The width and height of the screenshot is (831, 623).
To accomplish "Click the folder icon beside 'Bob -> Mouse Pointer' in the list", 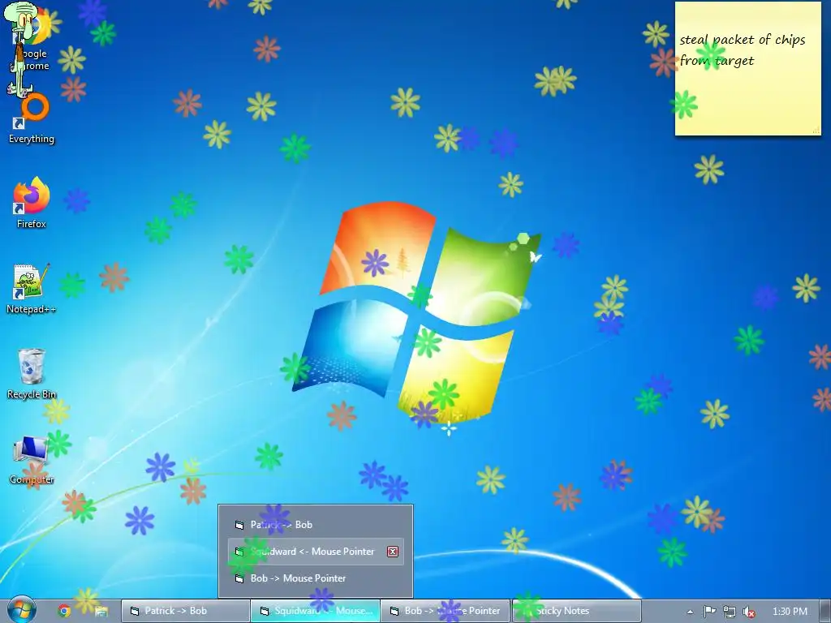I will coord(239,578).
